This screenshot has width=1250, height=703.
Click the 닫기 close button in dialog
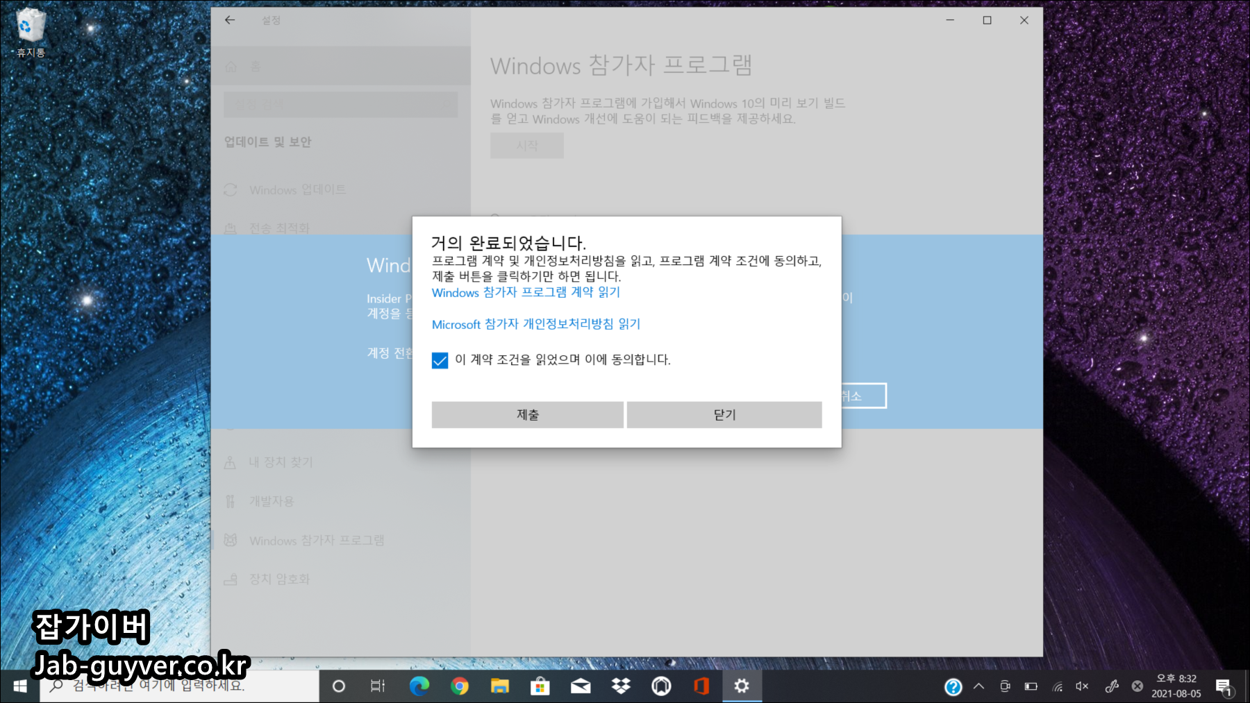click(724, 414)
